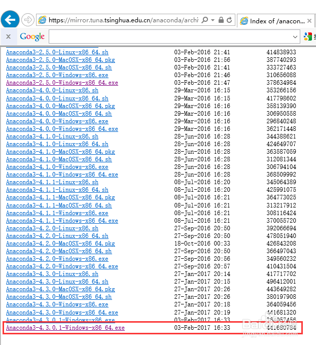The height and width of the screenshot is (345, 316).
Task: Open Anaconda3-4.3.0-Linux-x86.sh link
Action: pos(52,274)
